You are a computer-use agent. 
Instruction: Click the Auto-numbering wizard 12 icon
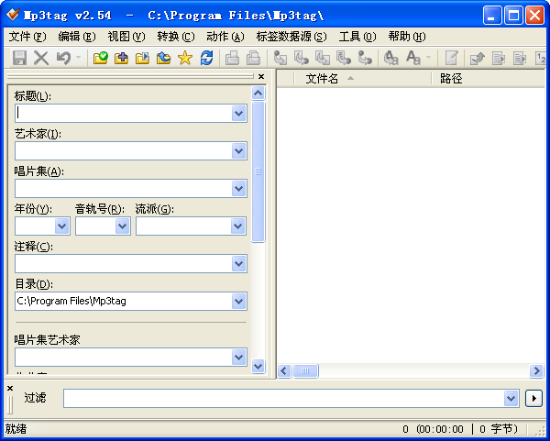(x=542, y=58)
